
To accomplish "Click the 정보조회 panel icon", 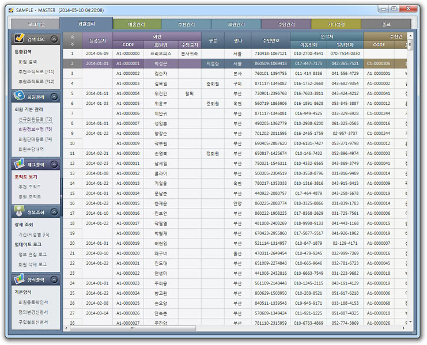I will (19, 211).
